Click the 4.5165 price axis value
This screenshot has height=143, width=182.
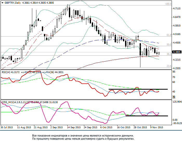point(177,34)
